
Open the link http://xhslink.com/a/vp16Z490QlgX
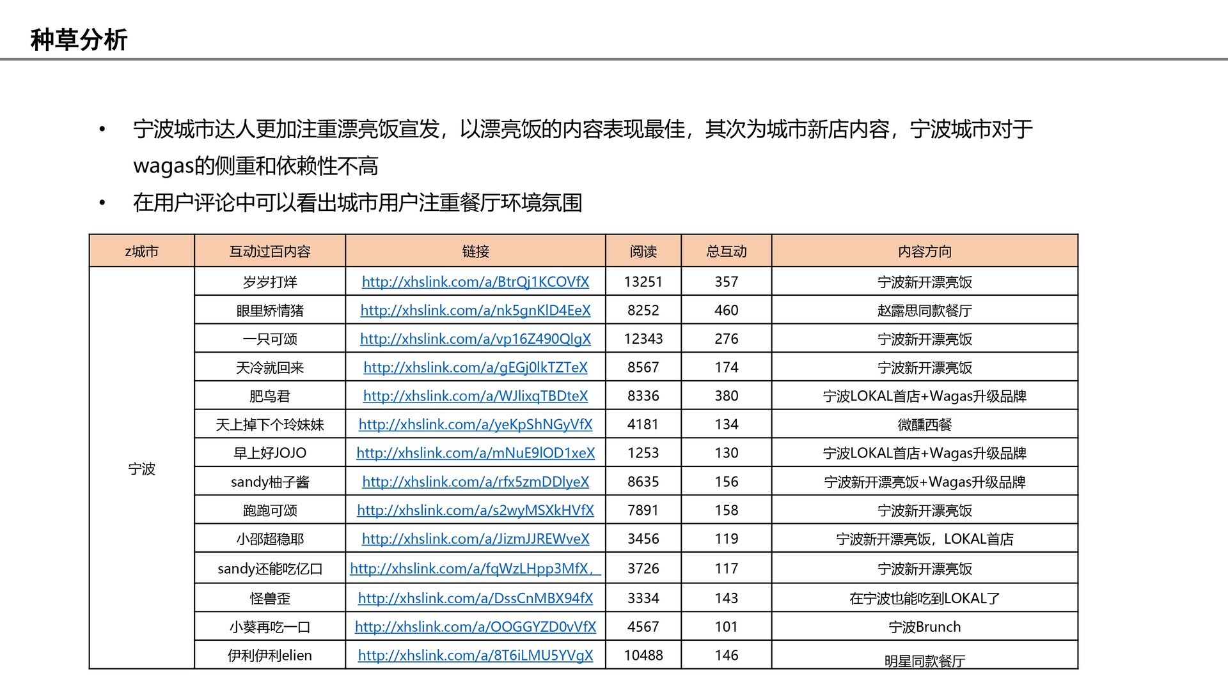pyautogui.click(x=475, y=339)
